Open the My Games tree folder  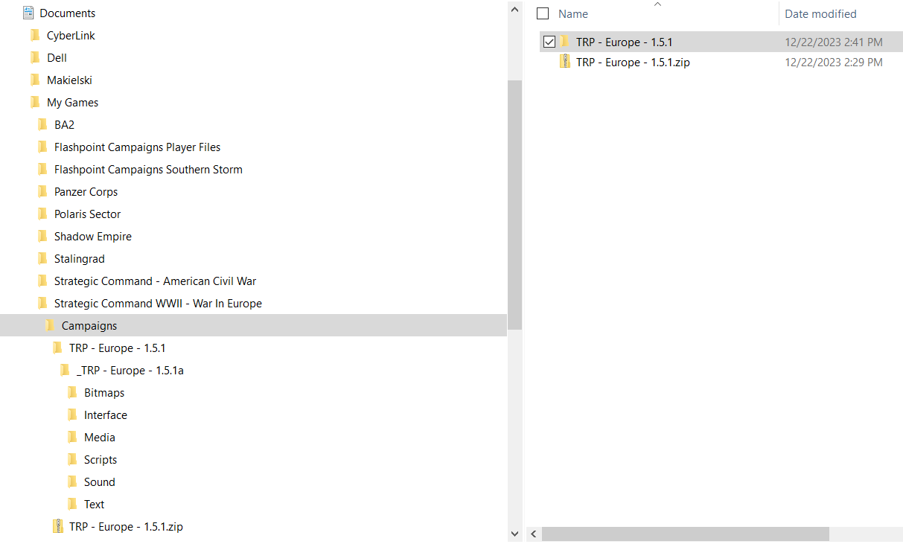(72, 102)
